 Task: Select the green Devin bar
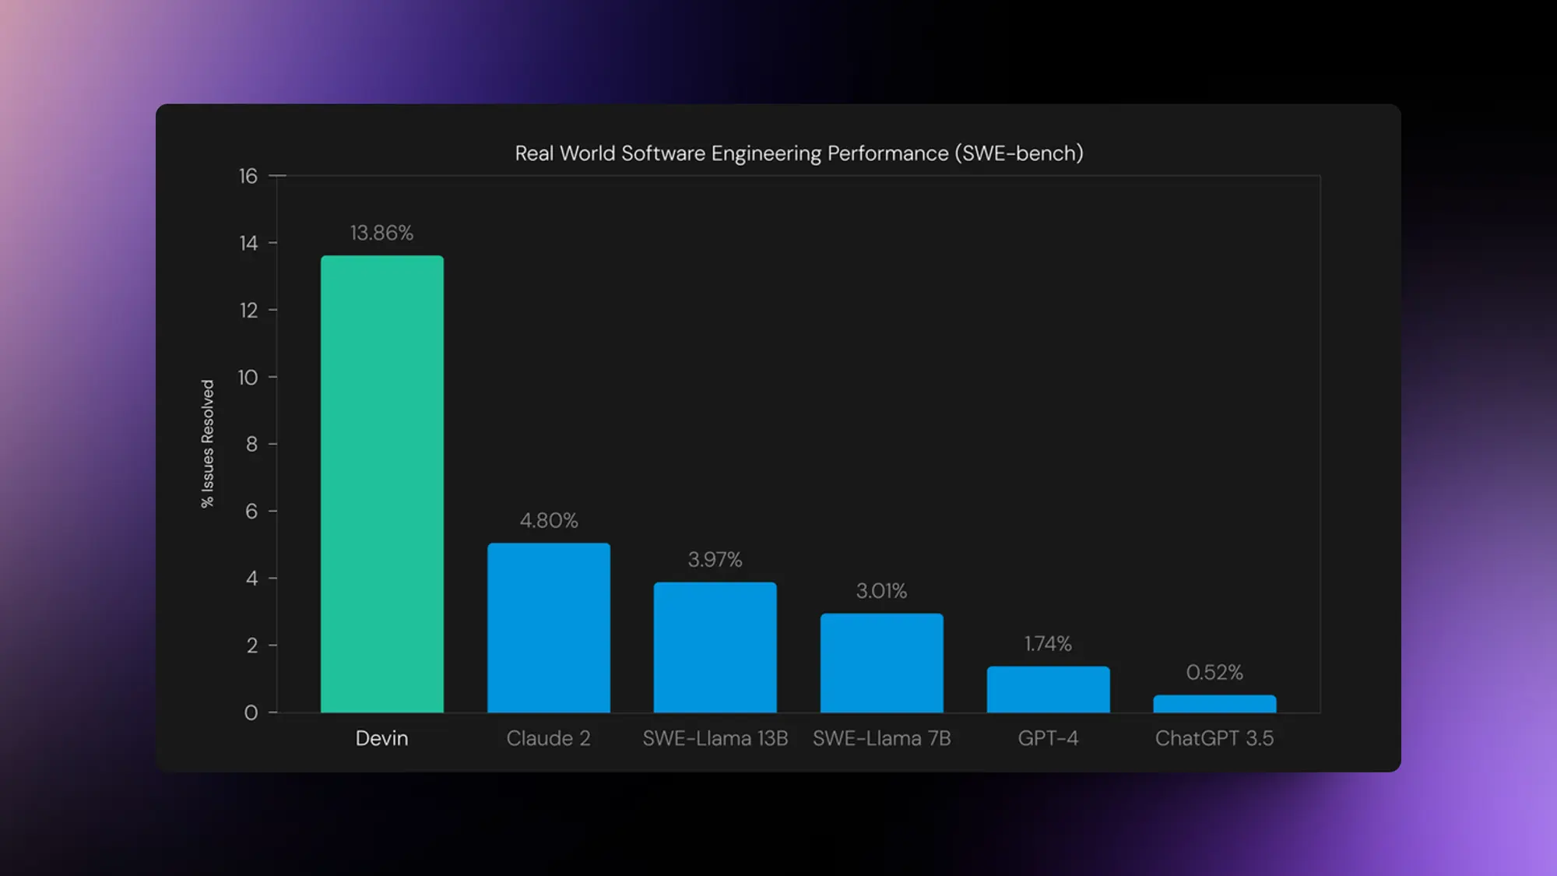[x=382, y=484]
